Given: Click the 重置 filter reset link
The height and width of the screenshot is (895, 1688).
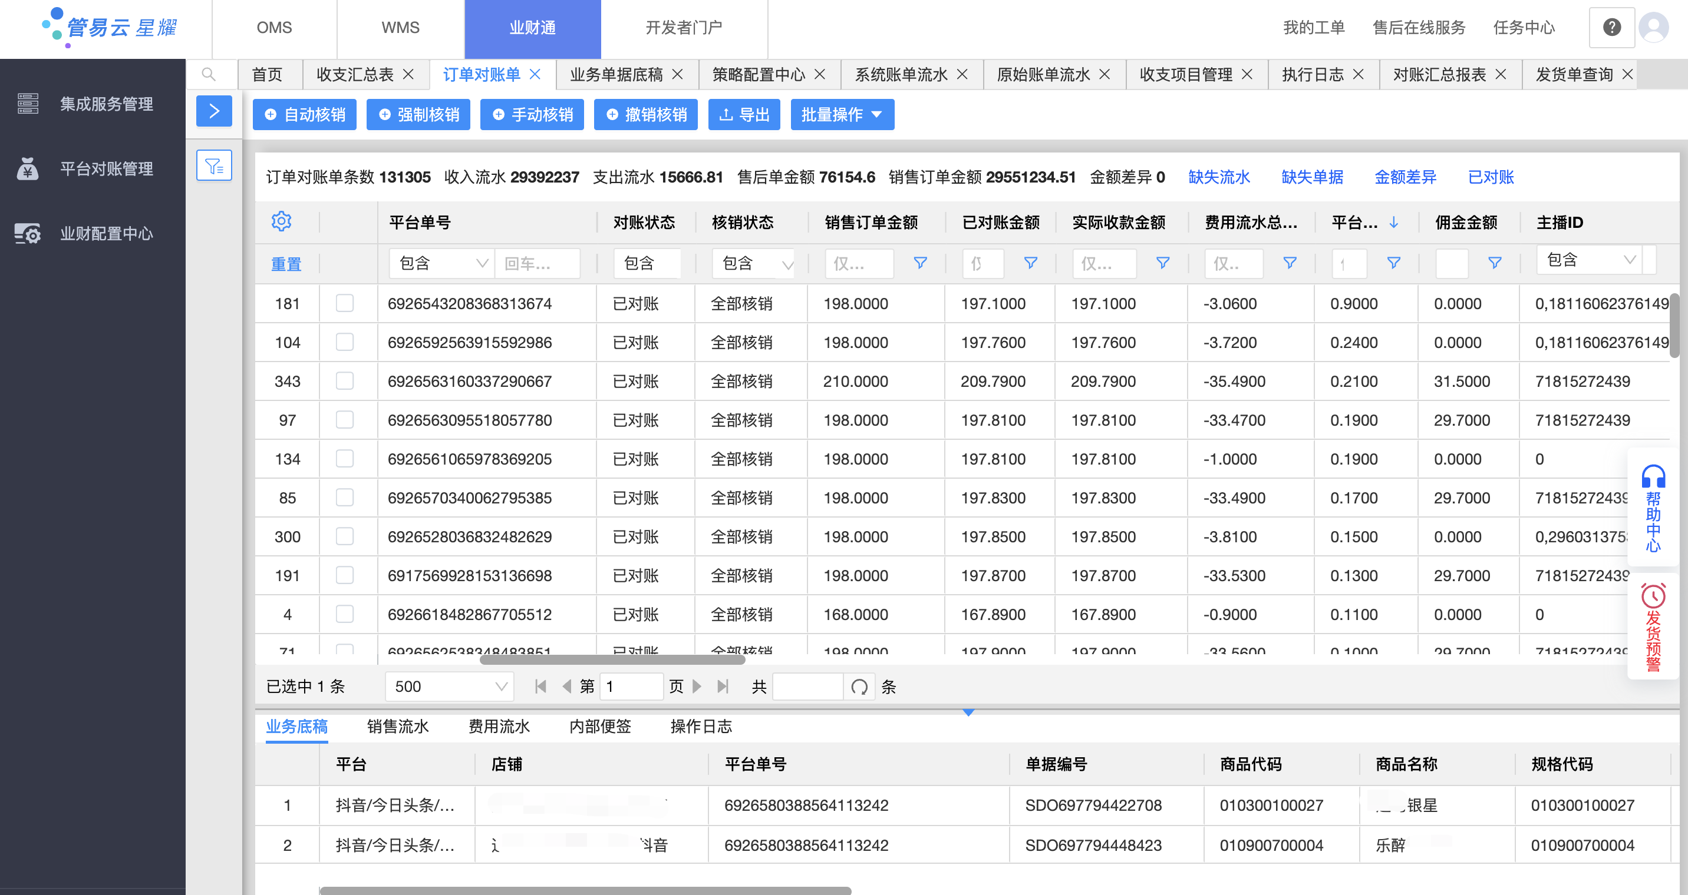Looking at the screenshot, I should (286, 264).
